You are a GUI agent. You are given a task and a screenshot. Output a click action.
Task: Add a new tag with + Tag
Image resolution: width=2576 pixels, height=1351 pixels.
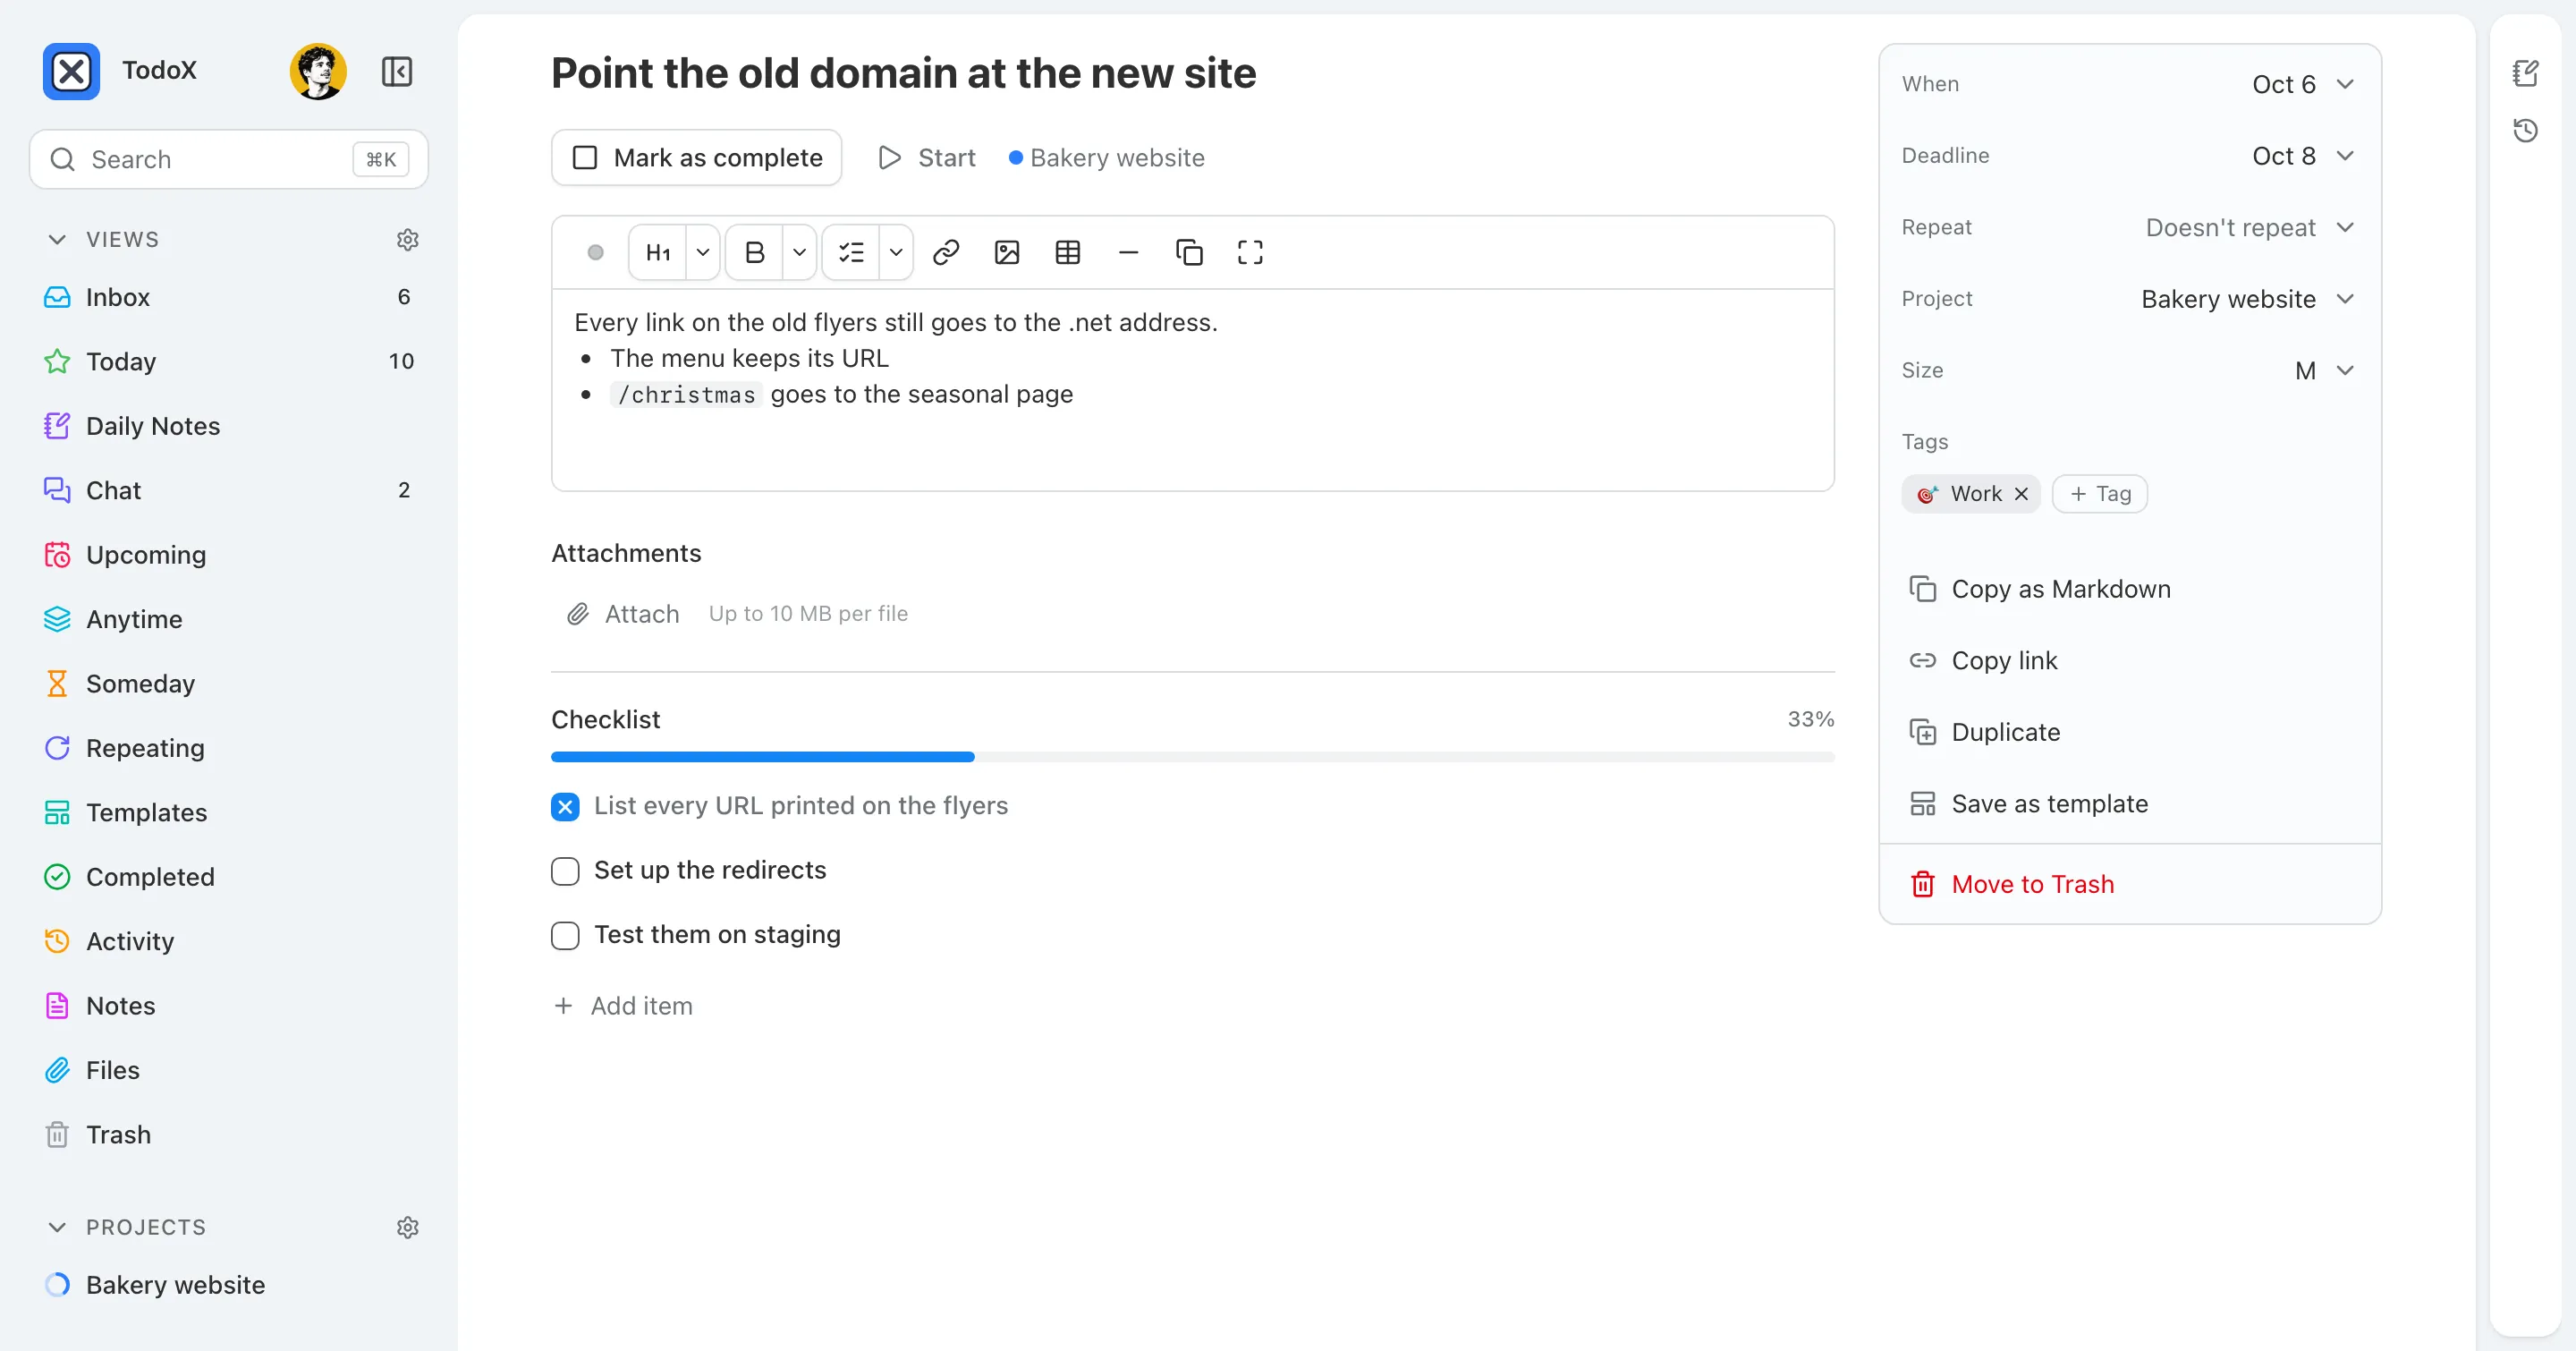(x=2100, y=494)
